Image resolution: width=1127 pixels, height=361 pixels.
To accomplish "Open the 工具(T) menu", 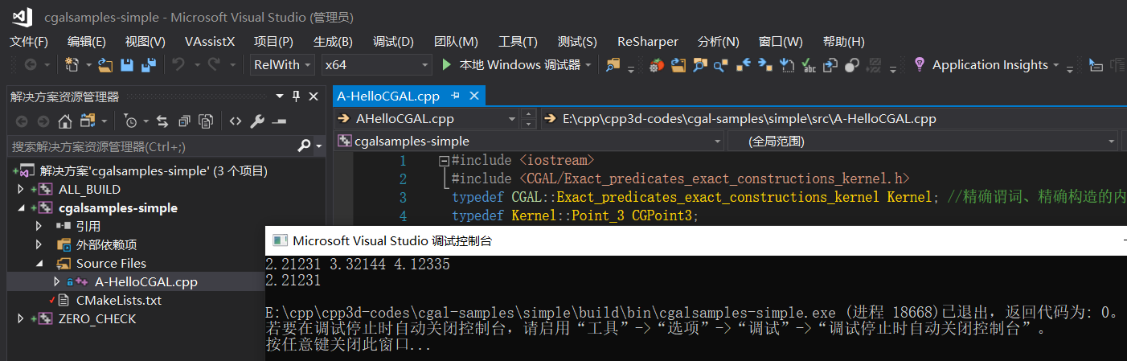I will click(519, 41).
